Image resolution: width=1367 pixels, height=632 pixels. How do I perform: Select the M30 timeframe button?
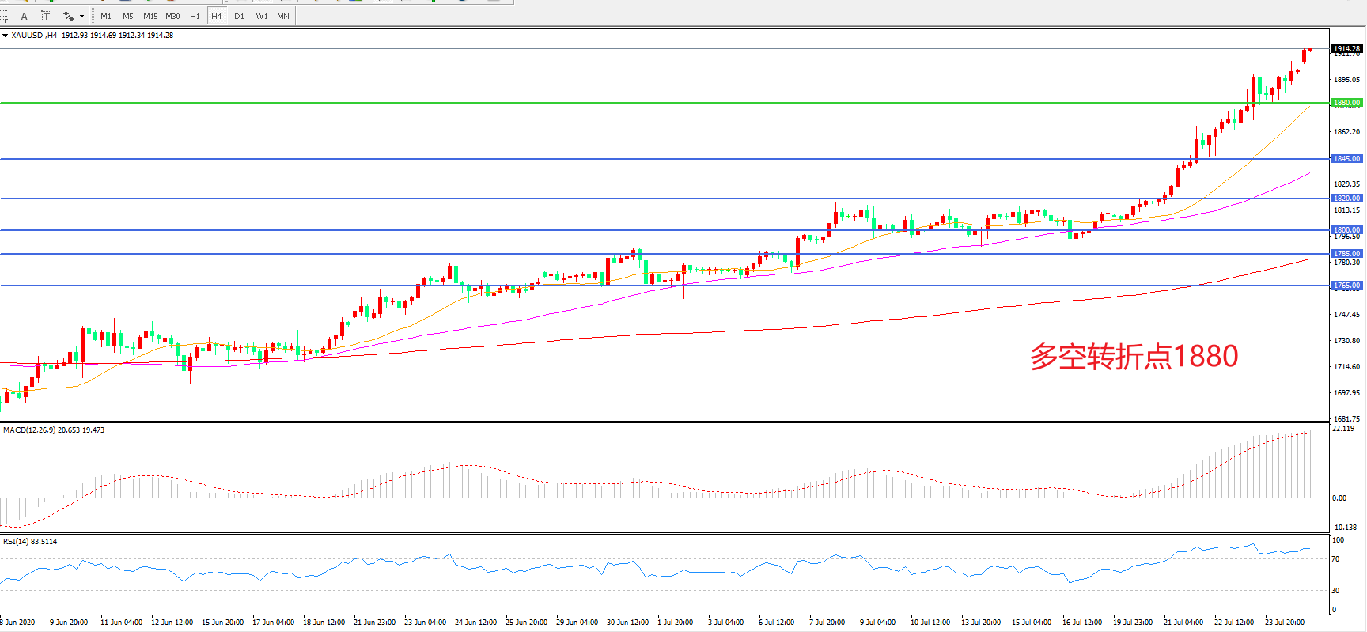tap(172, 16)
